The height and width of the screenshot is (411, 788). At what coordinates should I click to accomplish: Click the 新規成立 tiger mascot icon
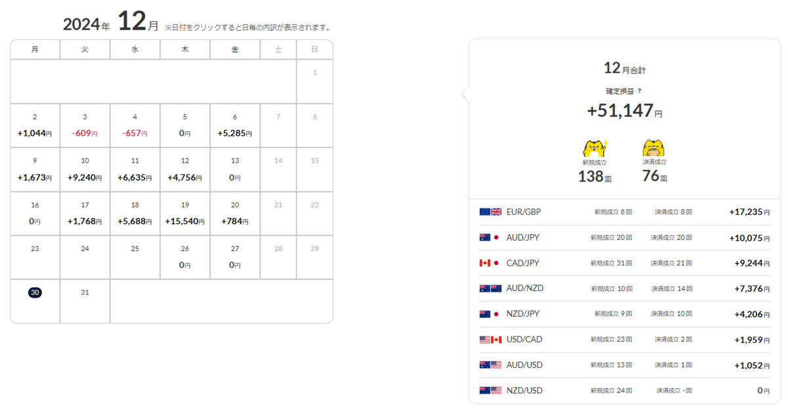tap(595, 147)
